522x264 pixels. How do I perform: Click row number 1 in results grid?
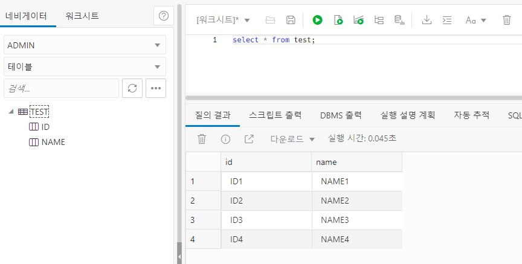click(203, 181)
